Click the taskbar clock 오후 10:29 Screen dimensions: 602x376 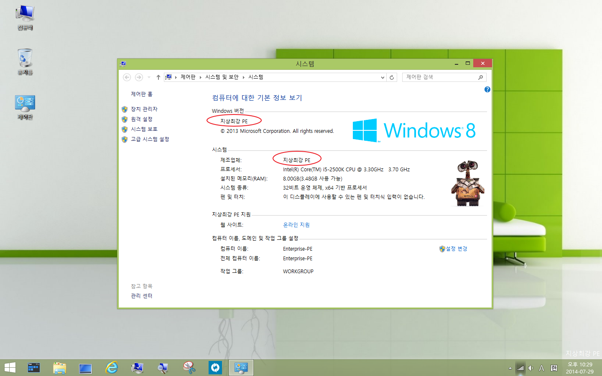point(580,365)
